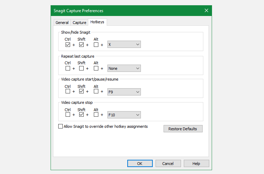Viewport: 264px width, 174px height.
Task: Open the Show/hide Snagit key dropdown
Action: [124, 44]
